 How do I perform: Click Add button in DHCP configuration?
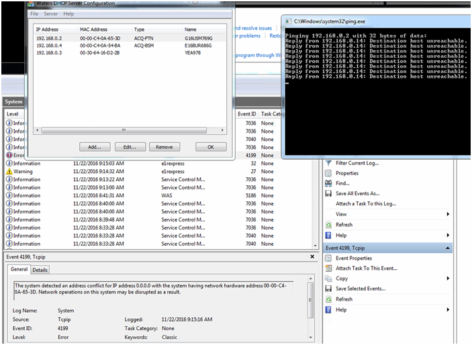point(95,147)
